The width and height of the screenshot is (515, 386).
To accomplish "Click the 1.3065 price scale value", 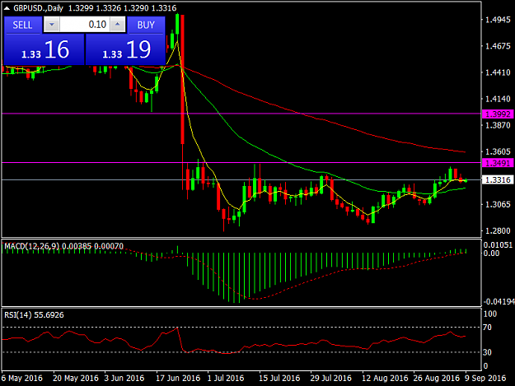I will [498, 205].
